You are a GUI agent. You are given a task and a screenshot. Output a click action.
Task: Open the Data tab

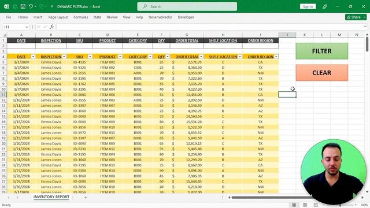click(x=97, y=17)
